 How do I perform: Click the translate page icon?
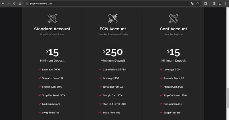click(192, 3)
